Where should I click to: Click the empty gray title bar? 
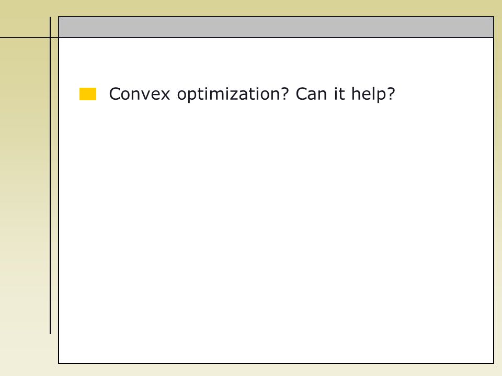point(276,27)
